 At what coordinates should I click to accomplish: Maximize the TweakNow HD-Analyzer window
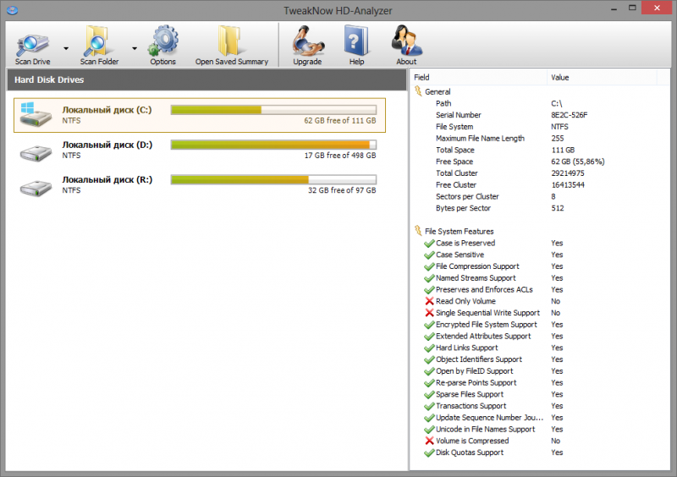tap(632, 8)
